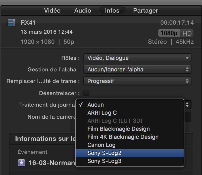202x175 pixels.
Task: Select the Infos tab
Action: click(x=112, y=11)
